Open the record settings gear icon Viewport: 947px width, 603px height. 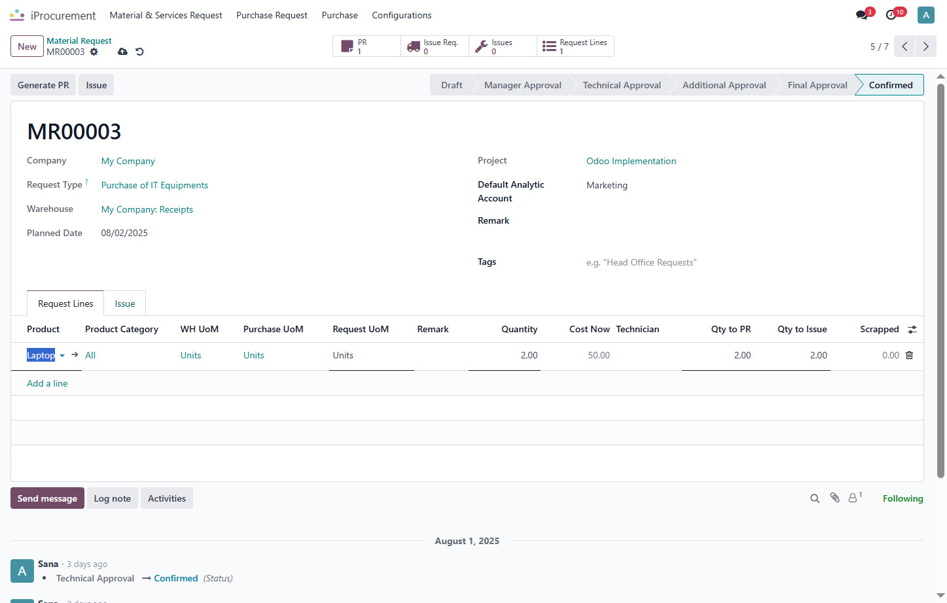[x=94, y=52]
